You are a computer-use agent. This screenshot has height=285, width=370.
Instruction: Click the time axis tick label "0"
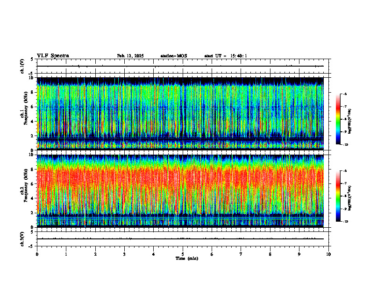[x=37, y=254]
